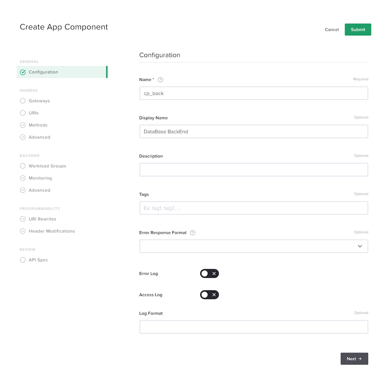This screenshot has width=391, height=375.
Task: Click into the Description text box
Action: point(254,170)
